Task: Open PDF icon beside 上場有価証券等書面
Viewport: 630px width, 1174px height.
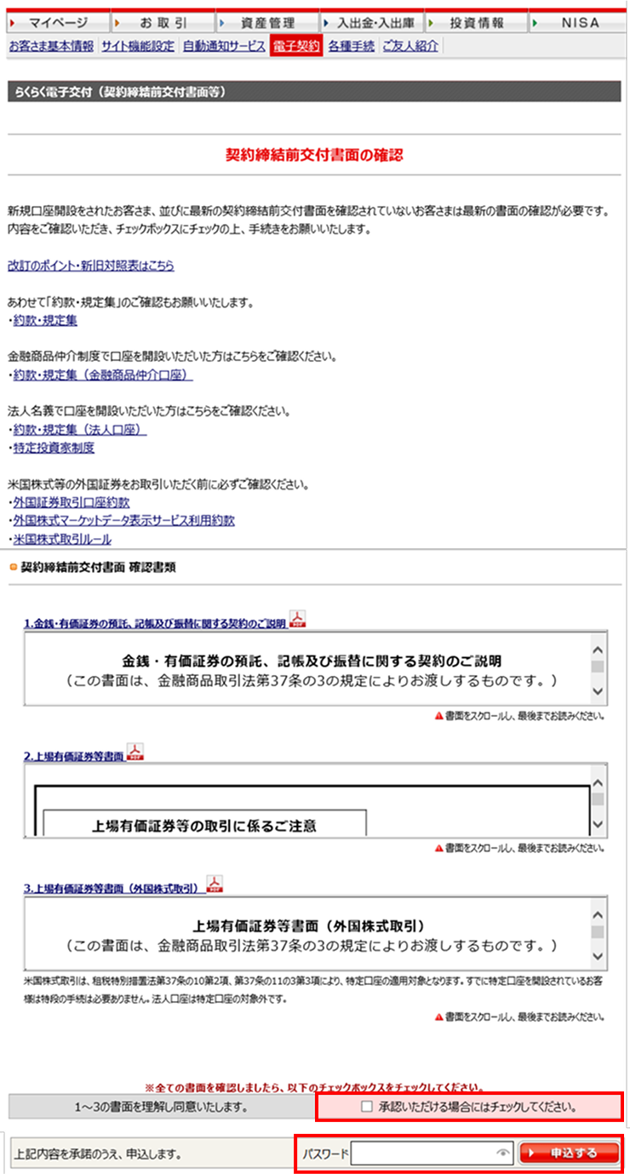Action: pos(135,753)
